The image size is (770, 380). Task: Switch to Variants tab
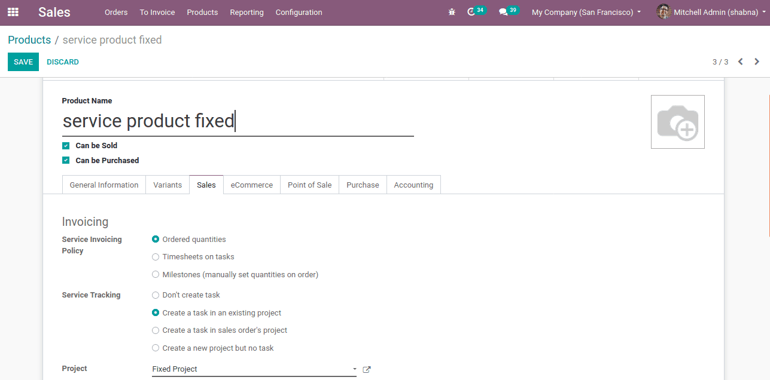tap(168, 185)
